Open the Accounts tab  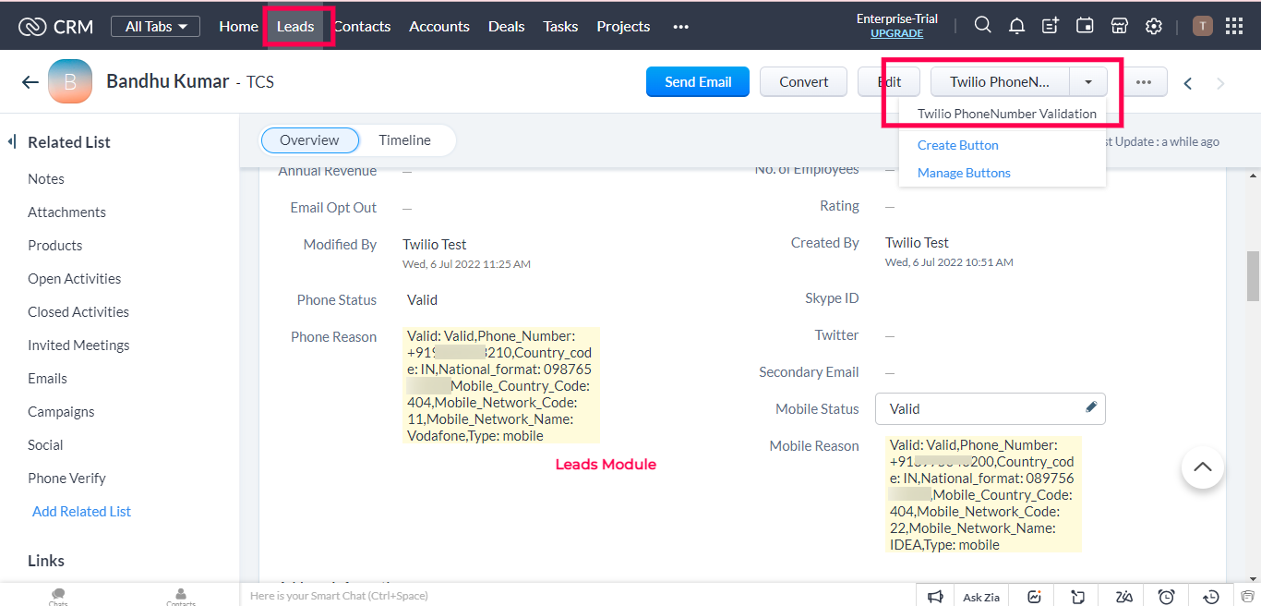[439, 26]
